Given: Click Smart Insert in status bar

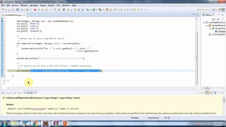Looking at the screenshot, I should [153, 118].
